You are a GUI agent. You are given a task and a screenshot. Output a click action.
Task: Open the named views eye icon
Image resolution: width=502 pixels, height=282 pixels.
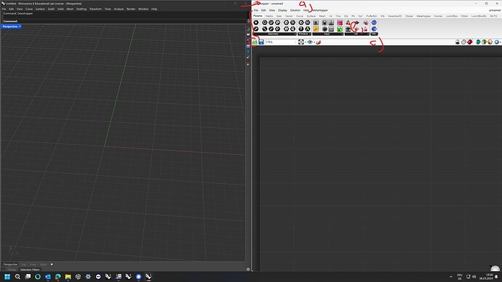pyautogui.click(x=310, y=42)
